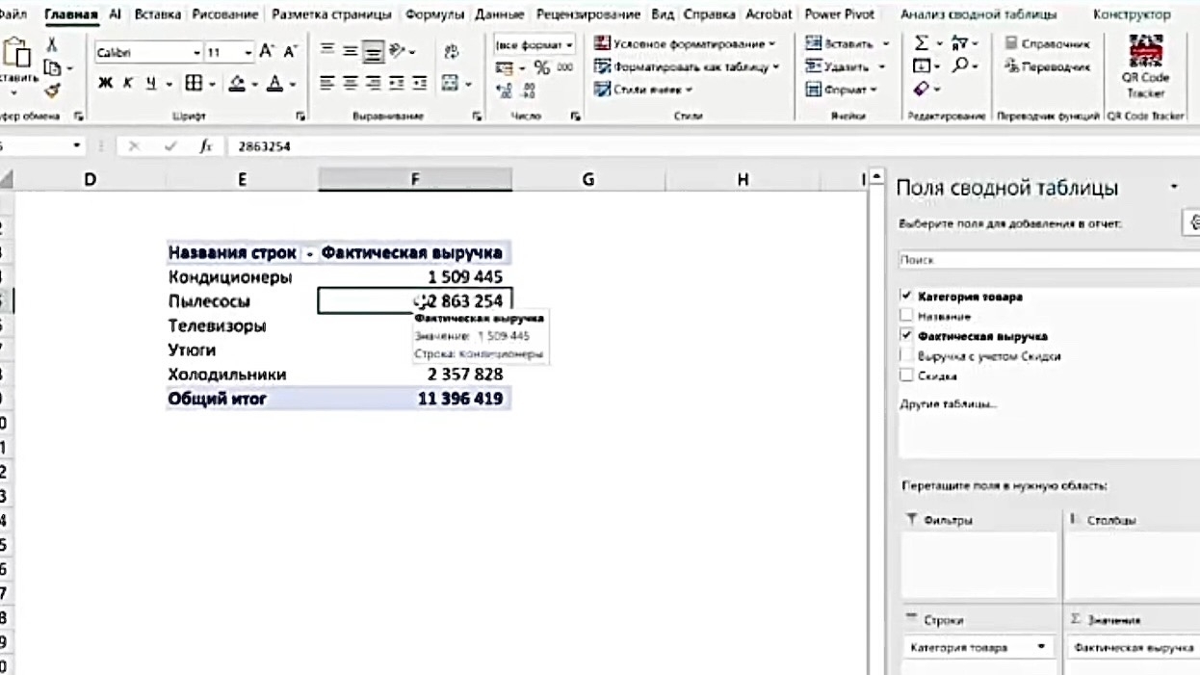
Task: Open the Данные ribbon tab
Action: click(499, 14)
